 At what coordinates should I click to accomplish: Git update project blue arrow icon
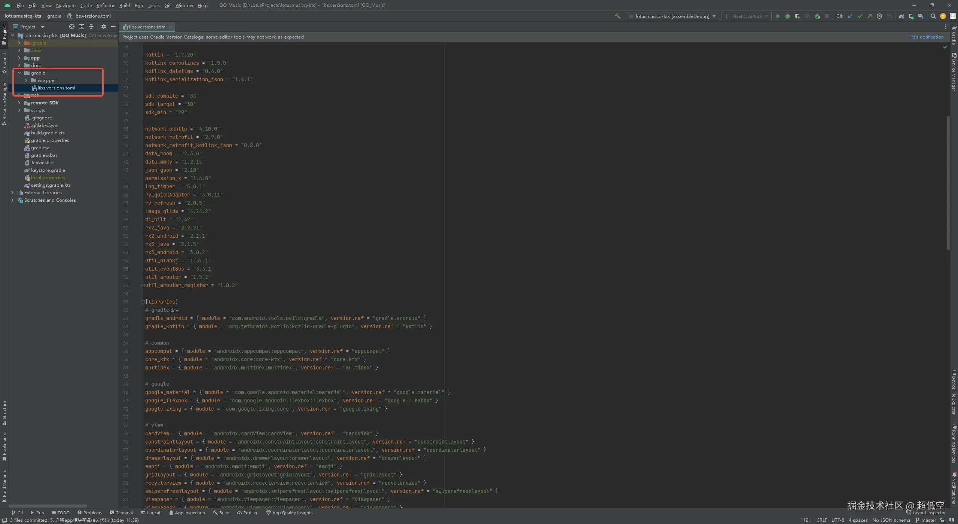pyautogui.click(x=850, y=16)
